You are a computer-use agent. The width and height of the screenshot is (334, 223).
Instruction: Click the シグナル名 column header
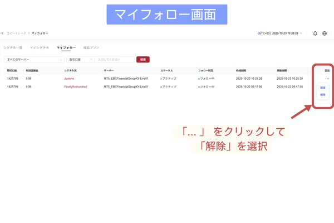pyautogui.click(x=70, y=71)
